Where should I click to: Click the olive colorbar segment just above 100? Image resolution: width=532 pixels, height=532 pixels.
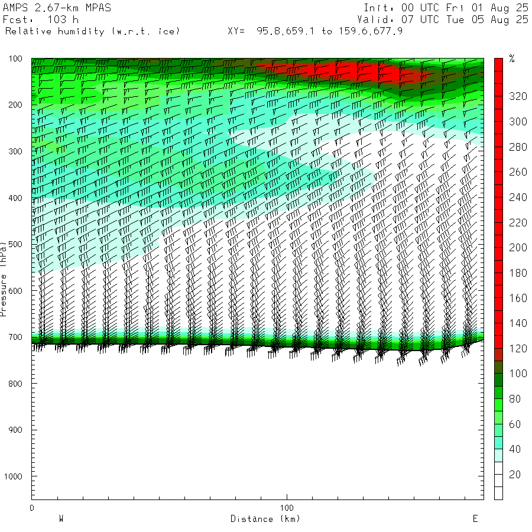pos(498,367)
